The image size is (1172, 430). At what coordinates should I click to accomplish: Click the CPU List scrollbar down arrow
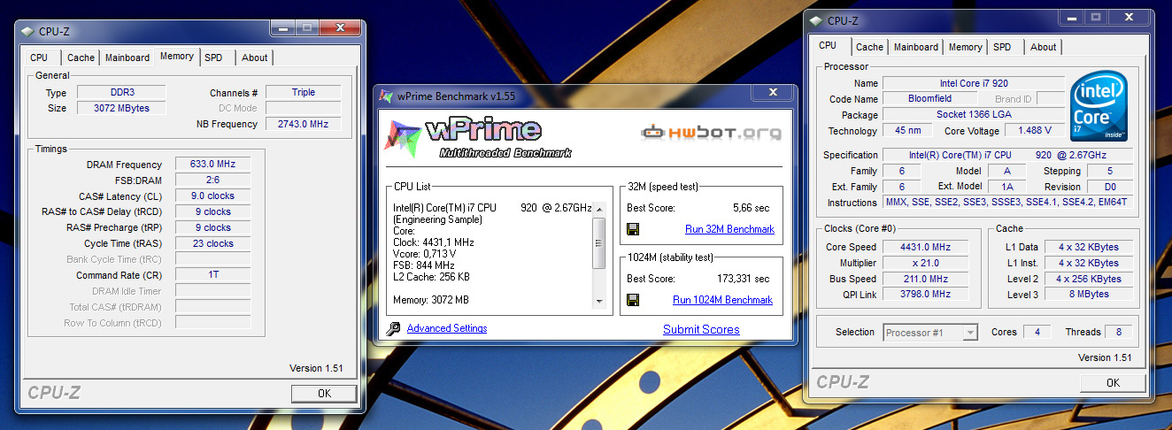(599, 301)
